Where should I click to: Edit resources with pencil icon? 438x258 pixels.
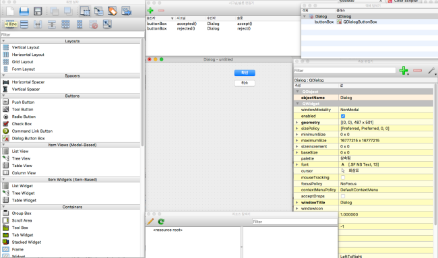(150, 222)
